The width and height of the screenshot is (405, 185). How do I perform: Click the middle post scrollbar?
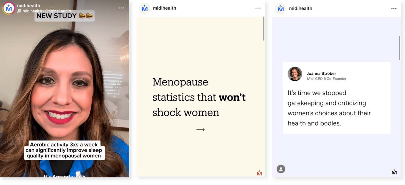point(264,29)
